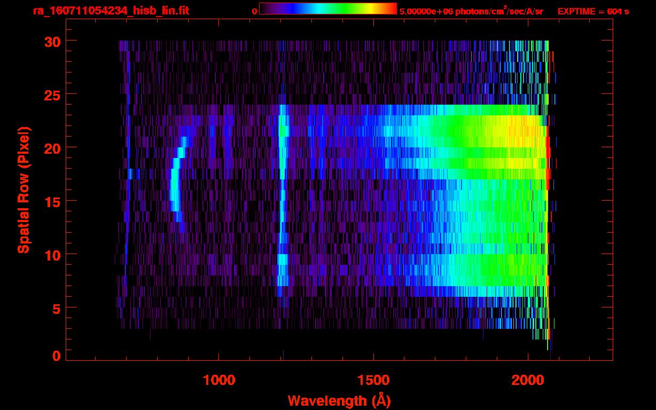Pick the dark purple start of the color bar
Image resolution: width=656 pixels, height=410 pixels.
[265, 9]
